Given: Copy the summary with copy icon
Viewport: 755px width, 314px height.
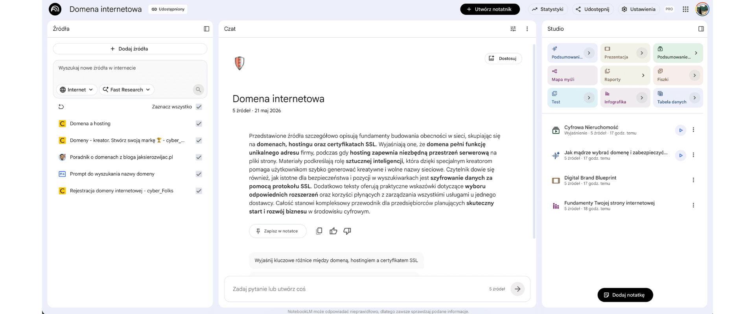Looking at the screenshot, I should pyautogui.click(x=319, y=231).
